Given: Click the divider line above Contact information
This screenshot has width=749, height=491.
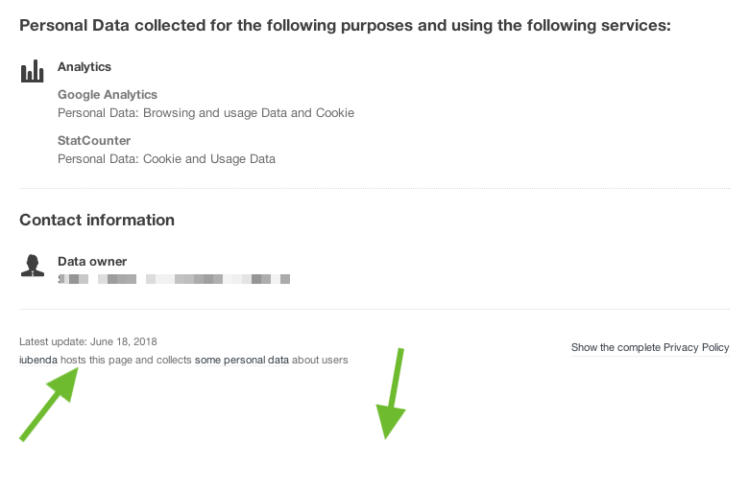Looking at the screenshot, I should pos(374,189).
